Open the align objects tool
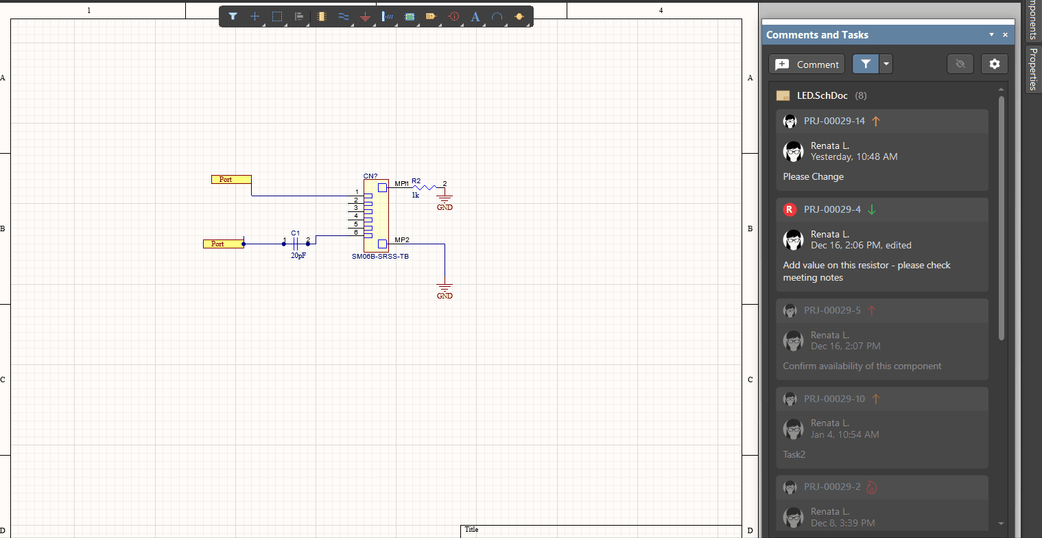 (x=299, y=16)
